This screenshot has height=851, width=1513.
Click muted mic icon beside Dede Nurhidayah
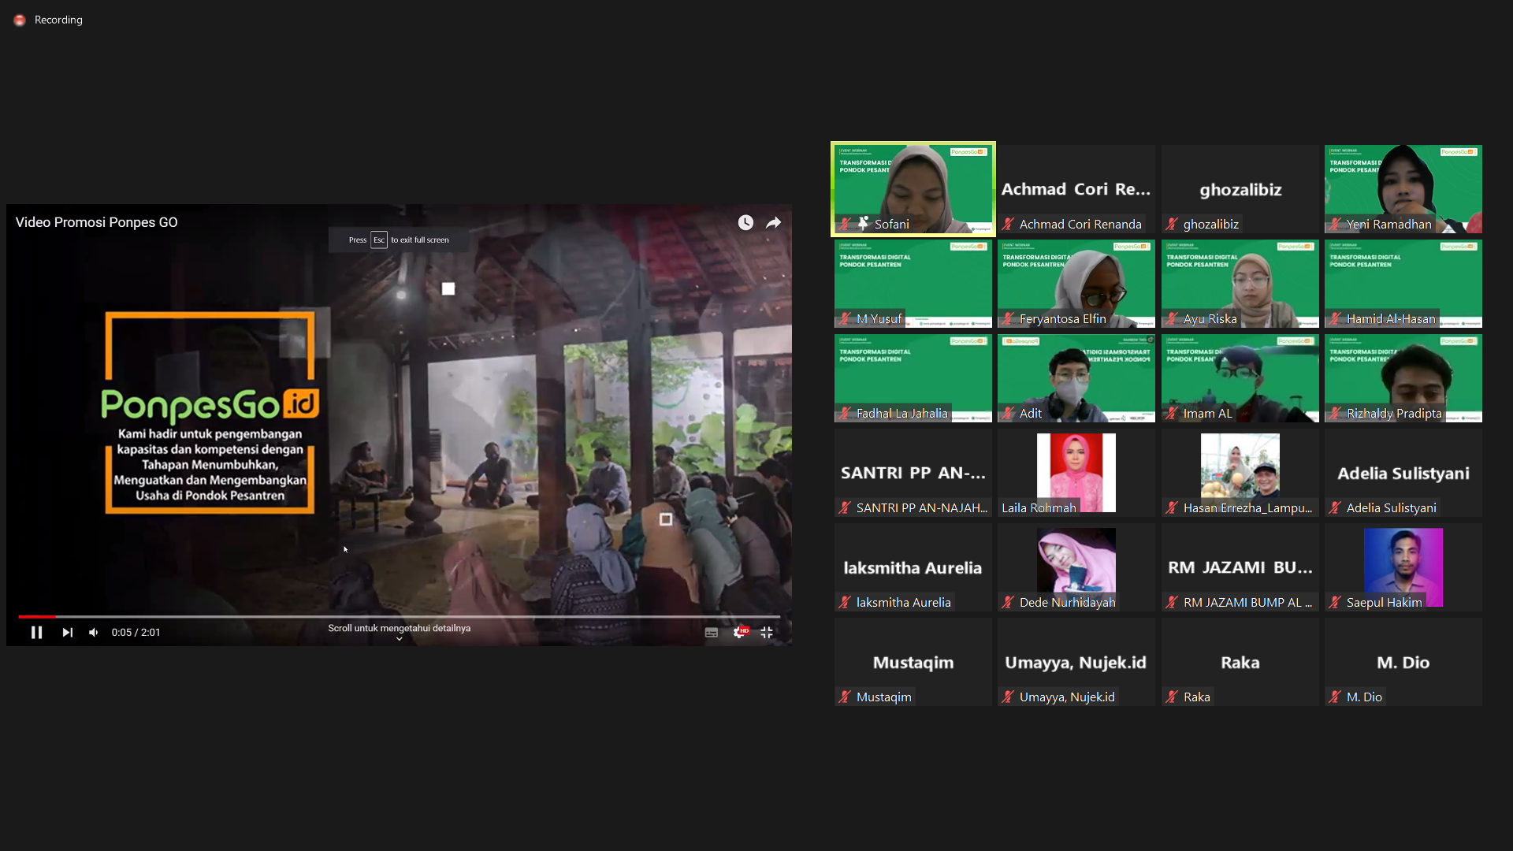(1008, 602)
